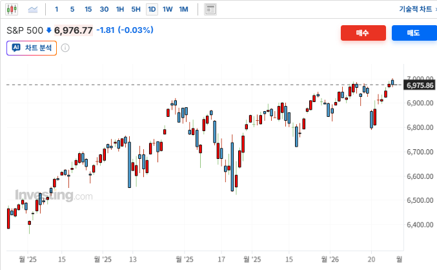Select the 1M interval

tap(183, 10)
